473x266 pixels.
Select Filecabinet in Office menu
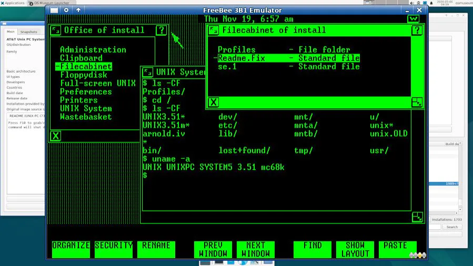(84, 67)
